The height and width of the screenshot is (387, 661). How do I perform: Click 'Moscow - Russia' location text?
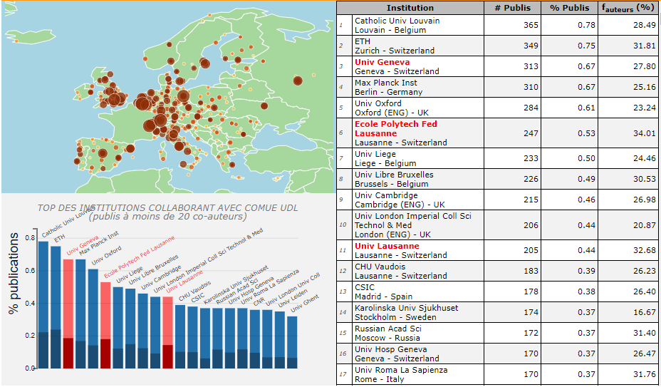coord(387,338)
